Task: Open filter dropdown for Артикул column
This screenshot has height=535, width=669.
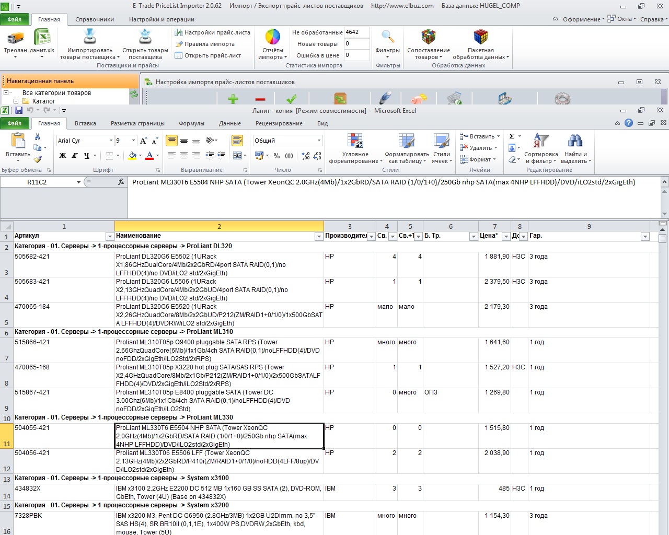Action: (x=110, y=237)
